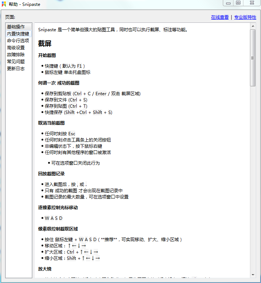Click the W A S D bullet line

click(54, 218)
